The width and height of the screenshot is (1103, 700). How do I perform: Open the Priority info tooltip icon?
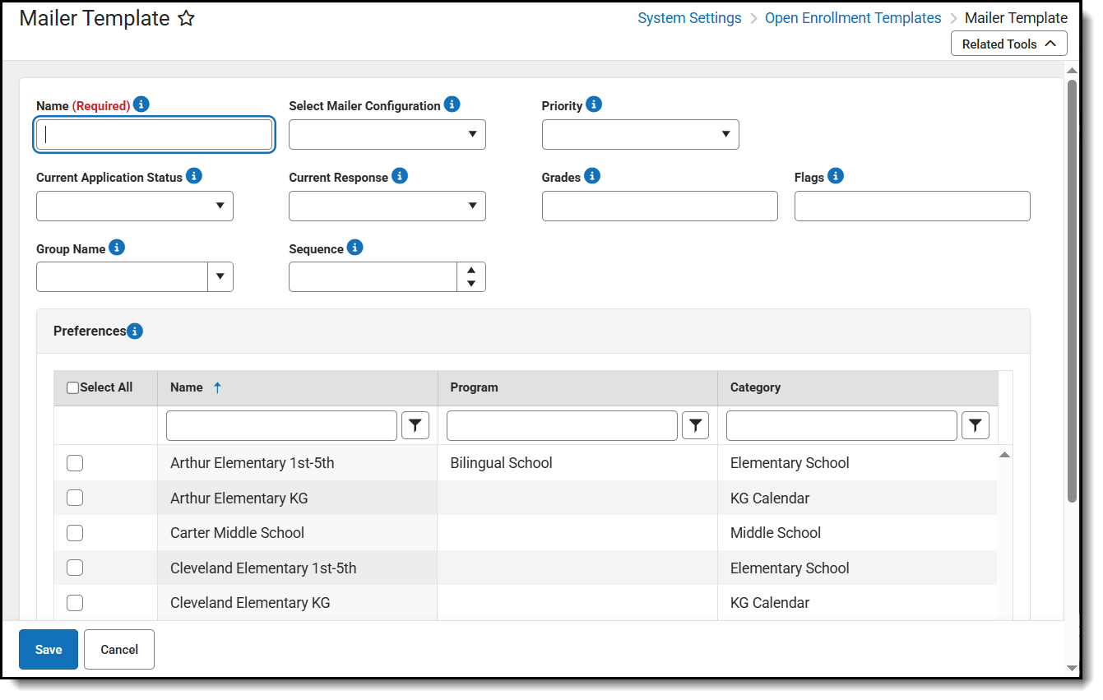click(x=594, y=104)
